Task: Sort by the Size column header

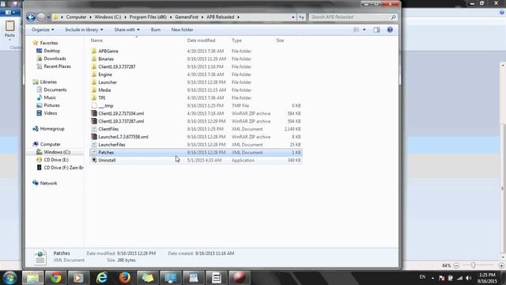Action: pos(280,40)
